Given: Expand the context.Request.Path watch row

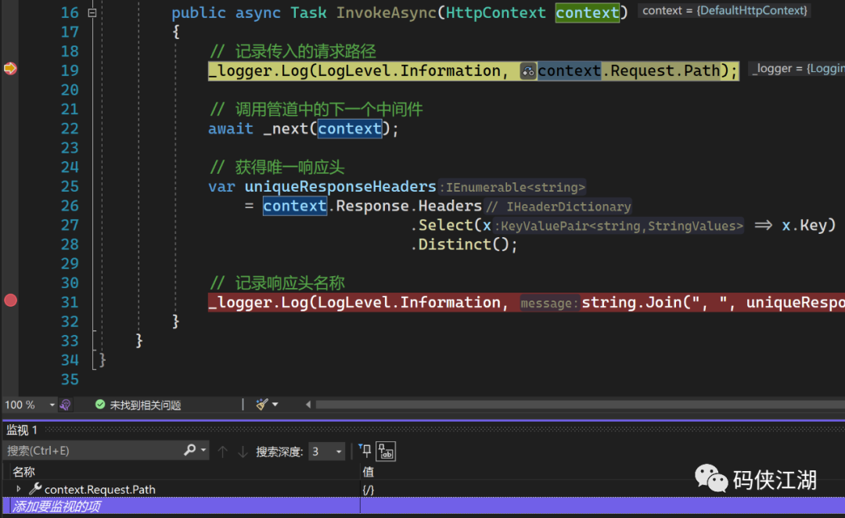Looking at the screenshot, I should tap(18, 489).
